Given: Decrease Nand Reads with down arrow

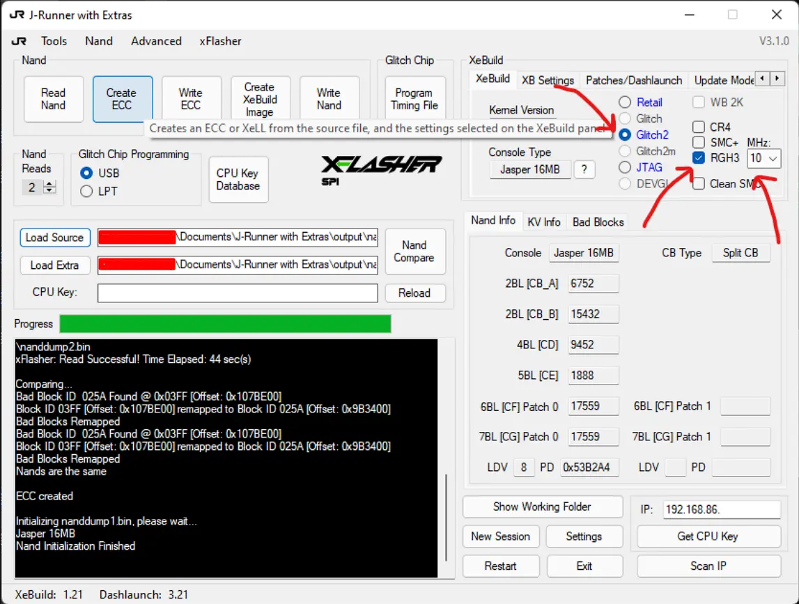Looking at the screenshot, I should click(49, 191).
